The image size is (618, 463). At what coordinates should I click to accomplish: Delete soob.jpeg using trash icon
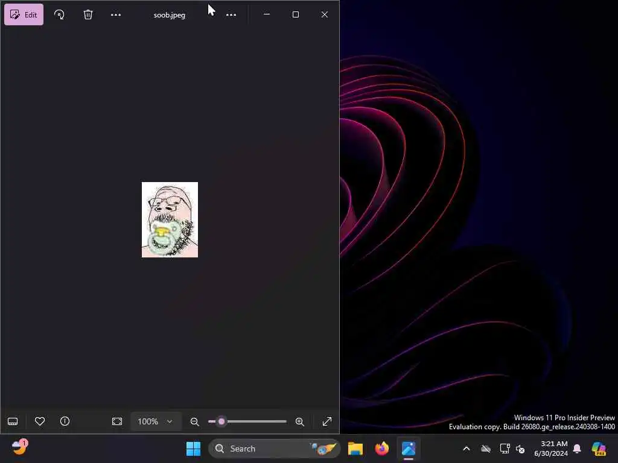click(88, 14)
